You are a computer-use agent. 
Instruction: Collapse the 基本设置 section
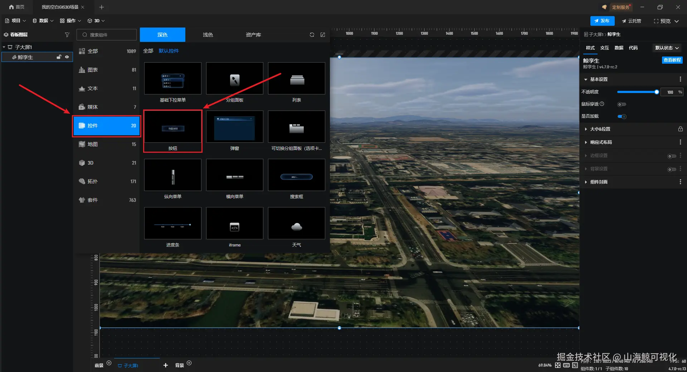click(x=585, y=79)
